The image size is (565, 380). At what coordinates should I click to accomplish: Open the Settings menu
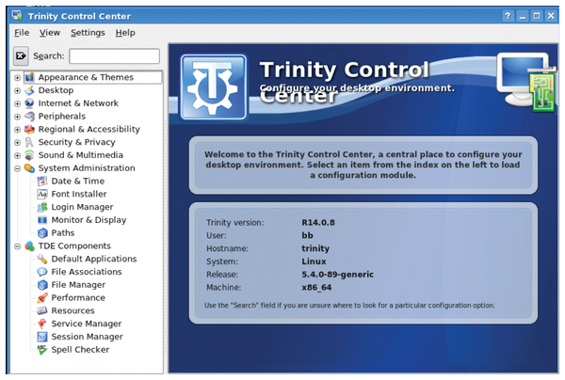tap(88, 33)
